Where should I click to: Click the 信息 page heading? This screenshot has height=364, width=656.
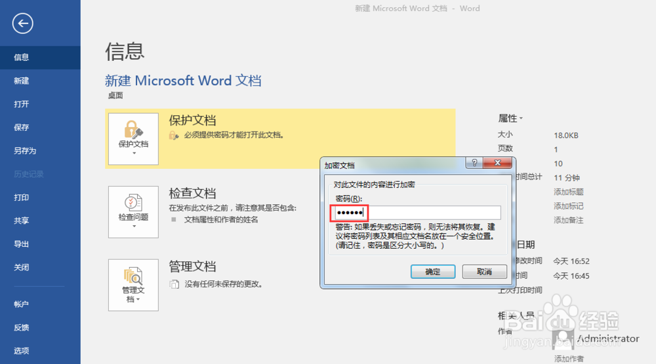tap(125, 52)
